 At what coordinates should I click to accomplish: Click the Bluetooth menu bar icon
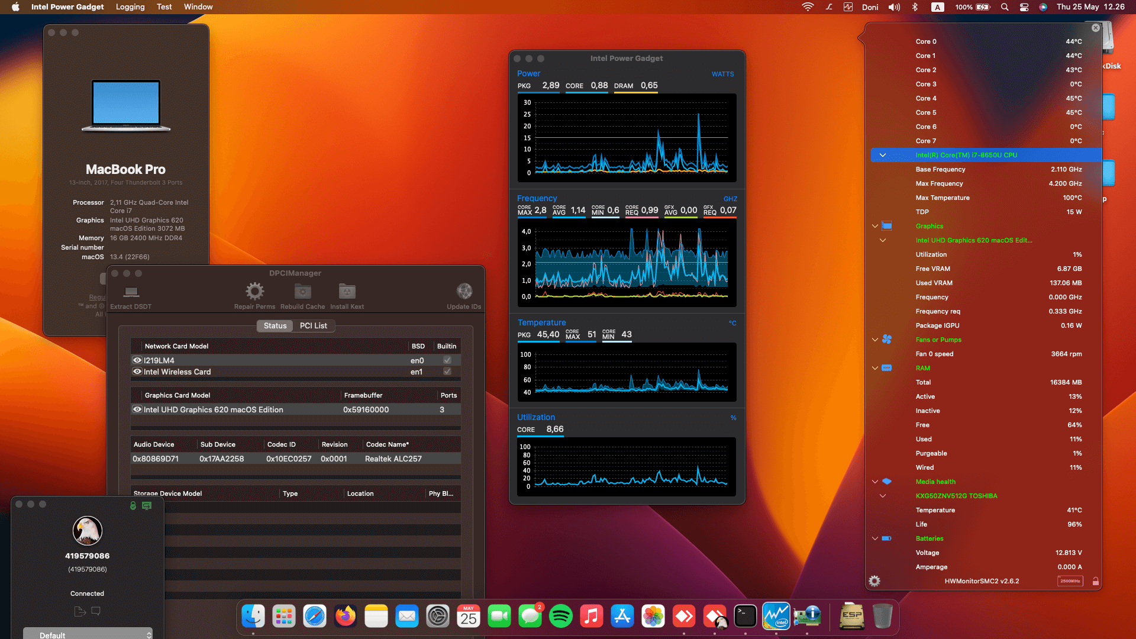915,7
